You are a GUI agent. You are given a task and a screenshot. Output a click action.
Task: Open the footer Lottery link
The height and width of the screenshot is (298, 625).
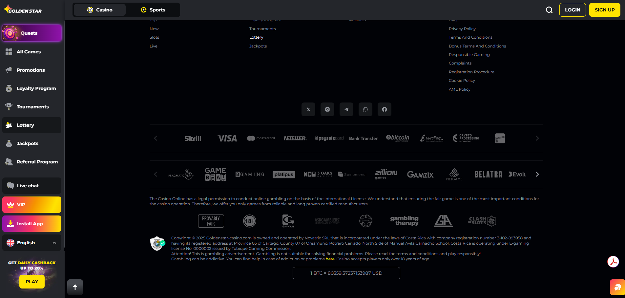(256, 37)
